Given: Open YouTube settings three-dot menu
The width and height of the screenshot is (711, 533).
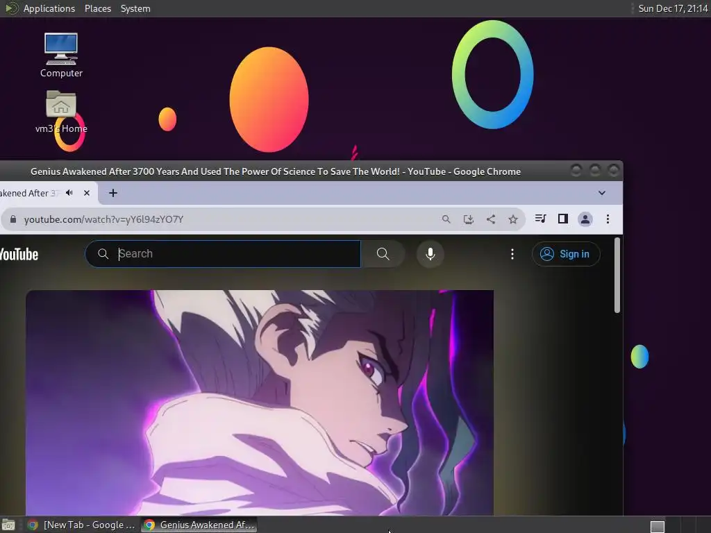Looking at the screenshot, I should pos(512,254).
